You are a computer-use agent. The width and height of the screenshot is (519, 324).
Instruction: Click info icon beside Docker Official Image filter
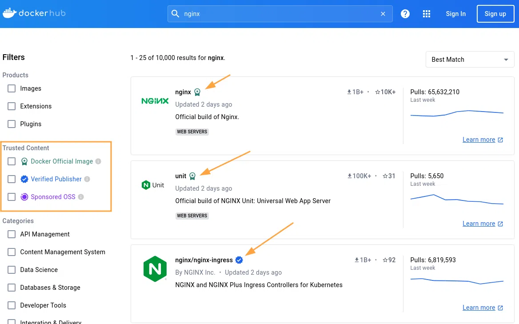(x=98, y=161)
